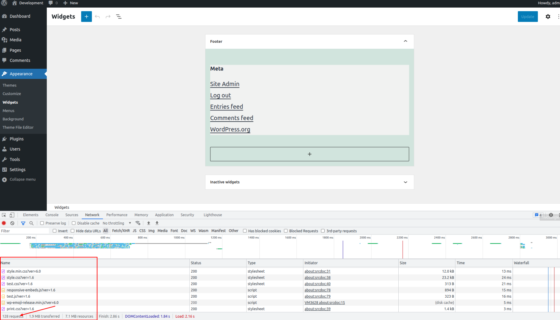Click the 2000 ms mark in network timeline
560x320 pixels.
point(365,237)
